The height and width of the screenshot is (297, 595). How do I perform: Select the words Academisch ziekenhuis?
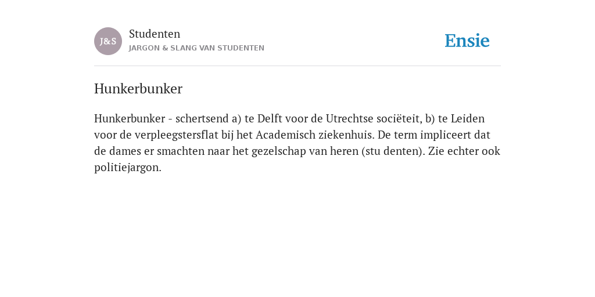[x=313, y=135]
